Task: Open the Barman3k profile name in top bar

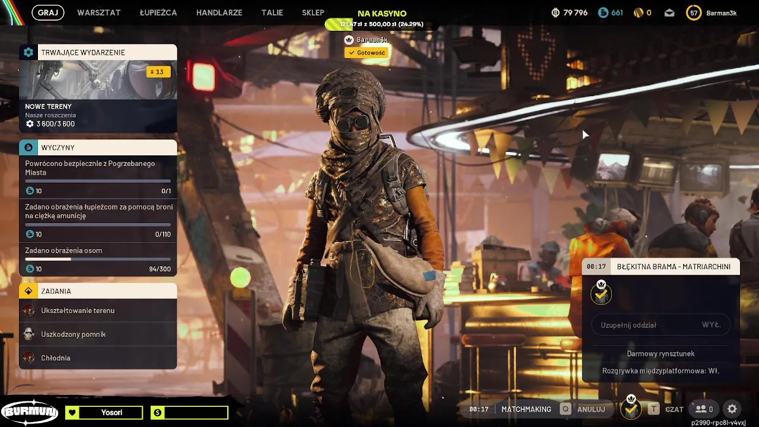Action: [x=722, y=13]
